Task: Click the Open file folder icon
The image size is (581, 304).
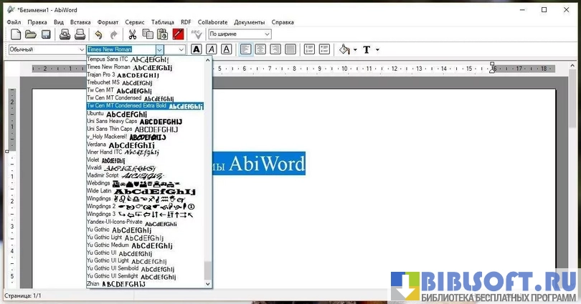Action: pos(31,34)
